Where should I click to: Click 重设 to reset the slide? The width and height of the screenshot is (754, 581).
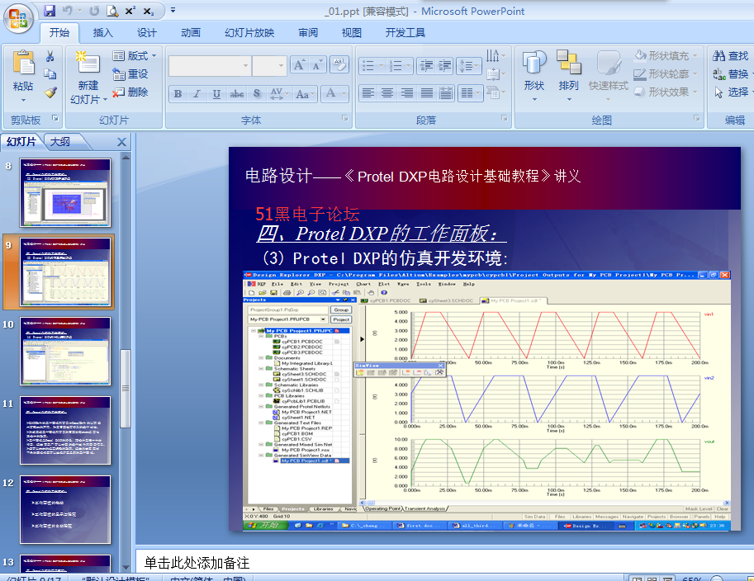(x=130, y=74)
